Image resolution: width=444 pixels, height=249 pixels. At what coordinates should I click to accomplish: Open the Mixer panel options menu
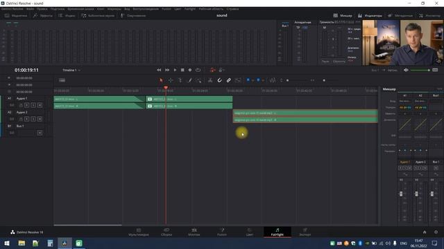tap(439, 89)
